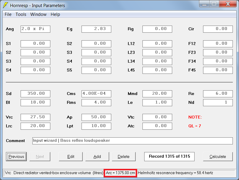
Task: Click the Ang label
Action: 10,29
